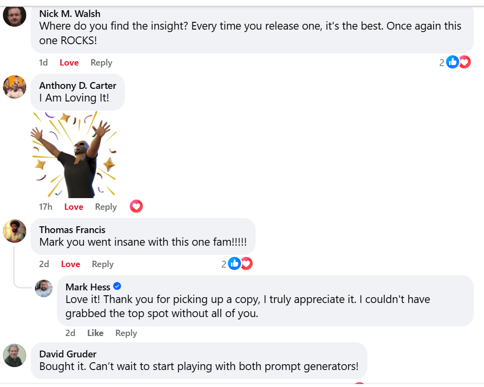Open the celebrating avatar sticker

tap(74, 155)
